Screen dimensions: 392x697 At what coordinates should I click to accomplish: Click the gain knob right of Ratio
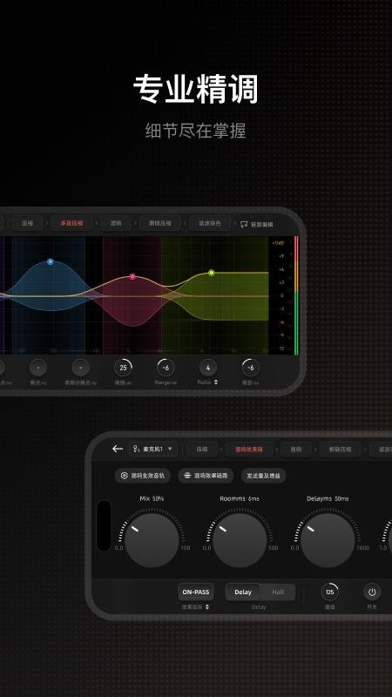(250, 368)
